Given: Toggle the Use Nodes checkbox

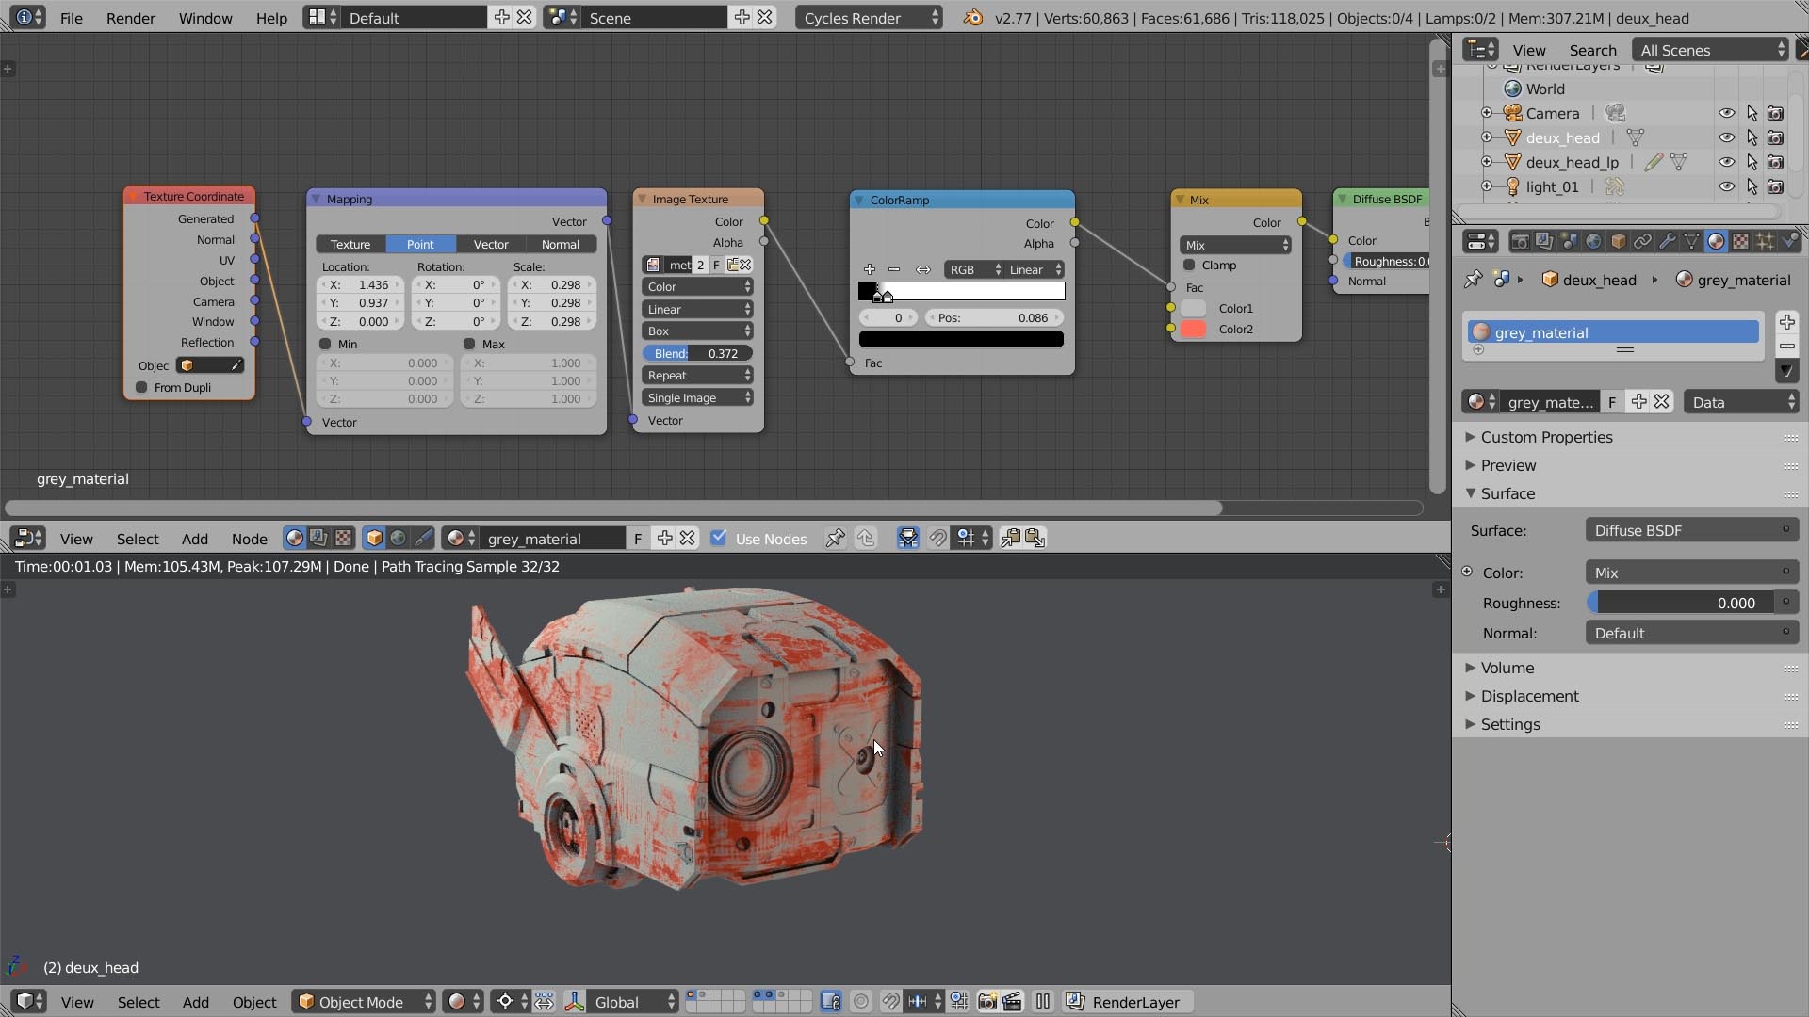Looking at the screenshot, I should tap(720, 538).
